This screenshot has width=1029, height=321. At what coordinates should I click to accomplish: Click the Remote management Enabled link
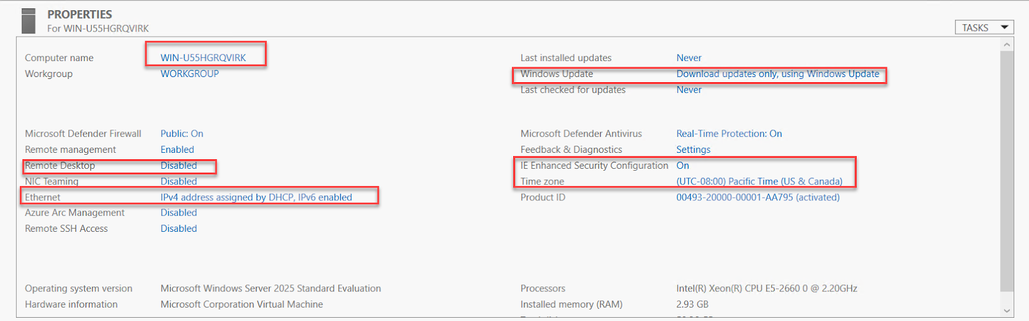[x=178, y=150]
